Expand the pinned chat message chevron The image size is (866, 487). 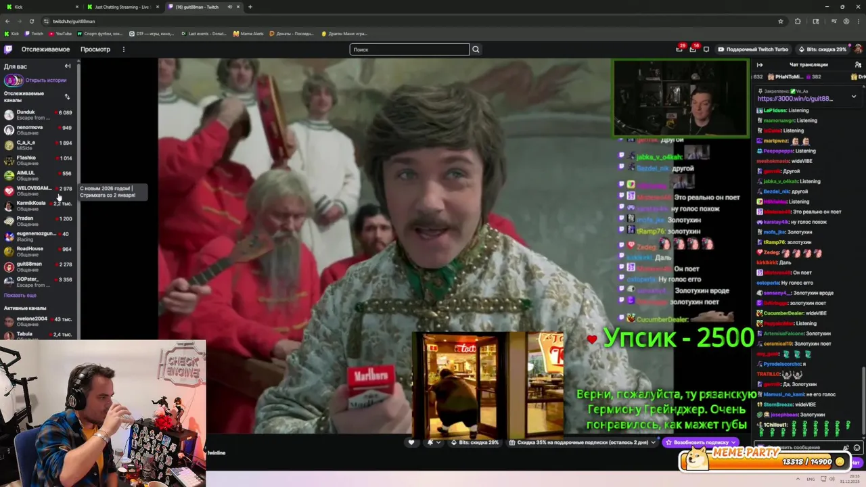854,97
